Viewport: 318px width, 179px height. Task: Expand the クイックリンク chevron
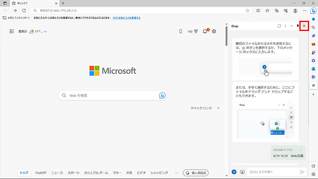(218, 108)
